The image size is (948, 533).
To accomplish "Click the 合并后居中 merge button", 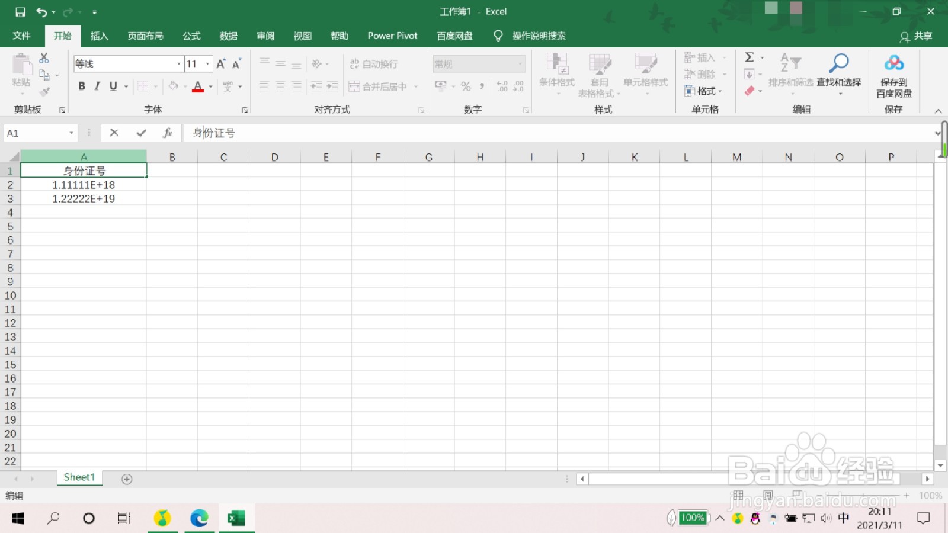I will pos(377,86).
